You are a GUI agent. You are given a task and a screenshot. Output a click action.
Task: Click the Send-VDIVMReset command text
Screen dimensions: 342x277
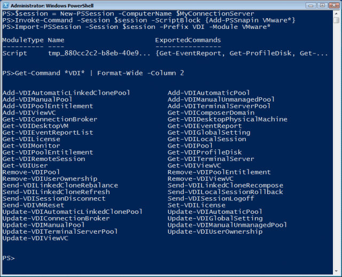click(x=33, y=205)
